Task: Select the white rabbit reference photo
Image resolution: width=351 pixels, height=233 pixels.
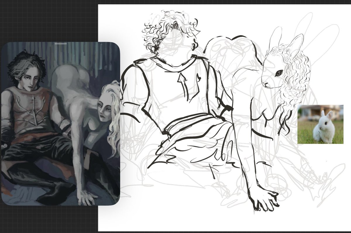Action: click(x=320, y=124)
